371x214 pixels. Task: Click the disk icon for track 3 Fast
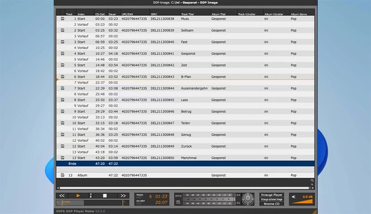pos(63,42)
